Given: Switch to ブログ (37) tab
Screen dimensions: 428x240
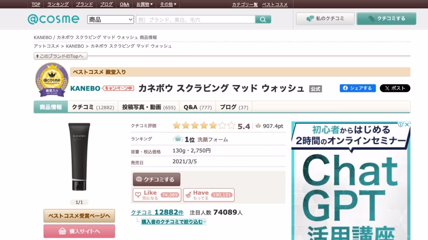Looking at the screenshot, I should [x=234, y=107].
